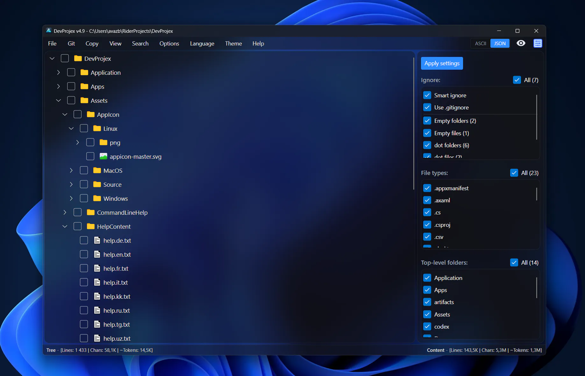This screenshot has width=585, height=376.
Task: Click the help.it.txt file icon
Action: pos(97,282)
